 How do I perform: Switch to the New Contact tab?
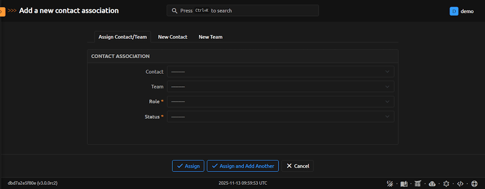click(x=172, y=37)
